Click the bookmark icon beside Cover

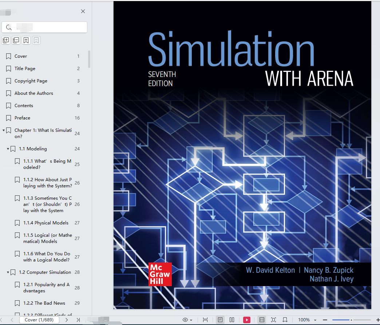pyautogui.click(x=8, y=56)
